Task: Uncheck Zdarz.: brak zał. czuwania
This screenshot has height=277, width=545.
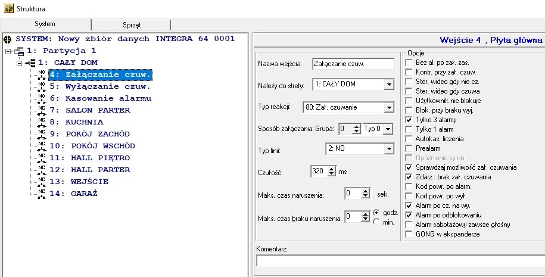Action: 409,177
